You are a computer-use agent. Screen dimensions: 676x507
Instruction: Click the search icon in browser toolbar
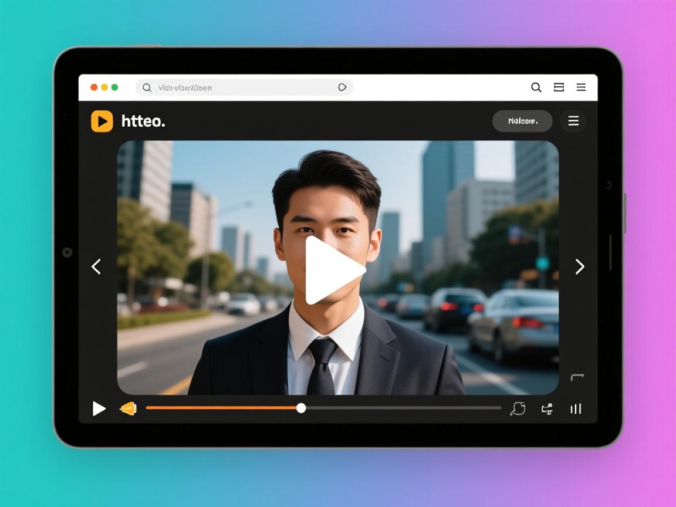tap(536, 87)
